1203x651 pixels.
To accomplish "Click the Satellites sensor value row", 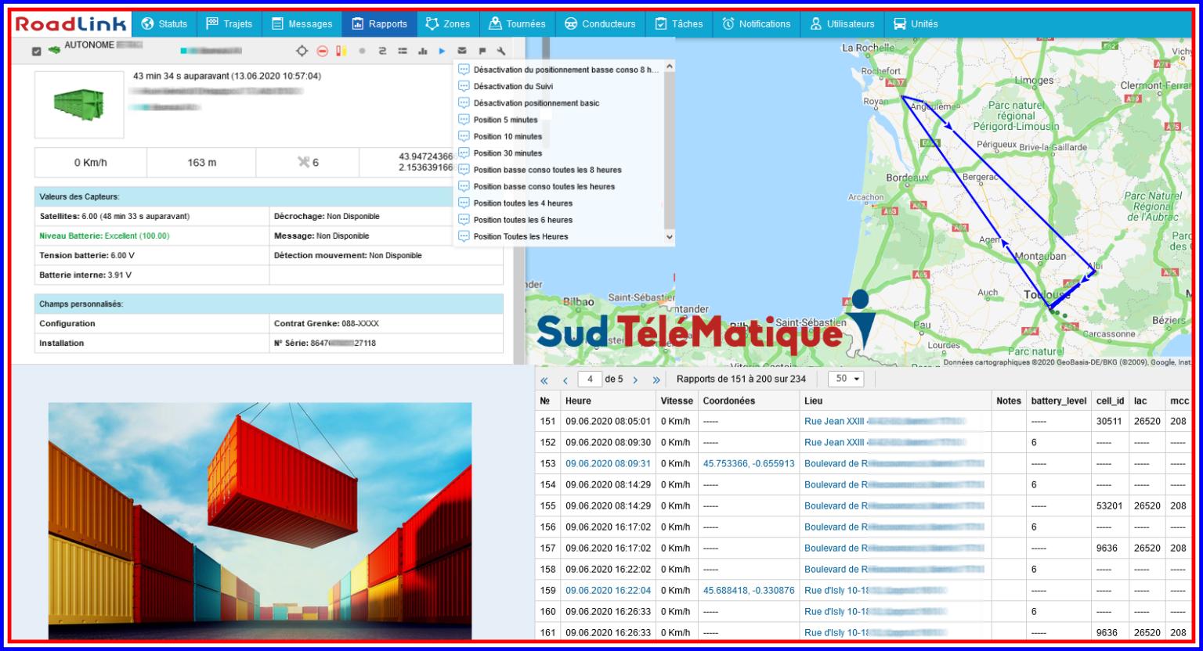I will coord(152,216).
